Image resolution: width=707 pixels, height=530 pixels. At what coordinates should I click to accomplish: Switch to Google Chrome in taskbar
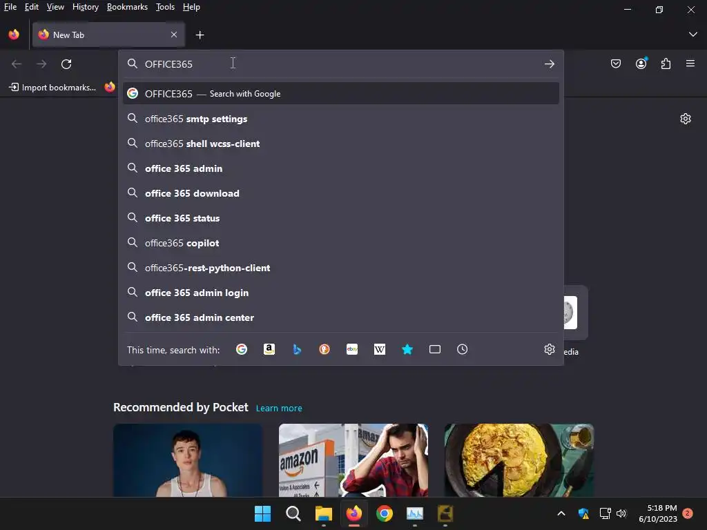coord(384,513)
